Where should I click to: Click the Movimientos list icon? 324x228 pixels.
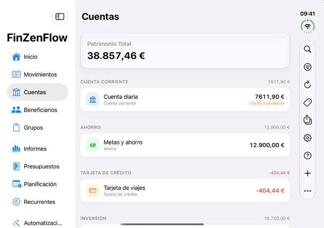16,75
